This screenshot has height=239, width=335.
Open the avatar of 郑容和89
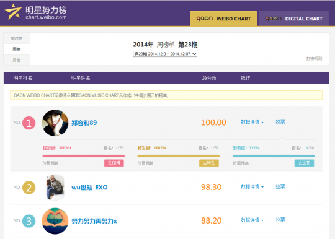tap(55, 123)
